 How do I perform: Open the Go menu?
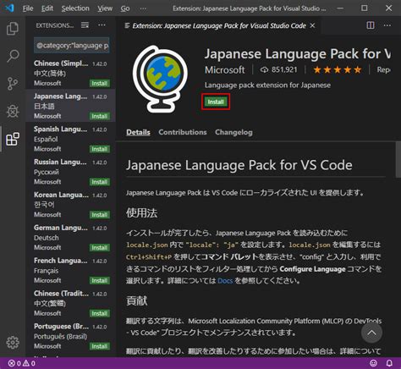point(125,8)
